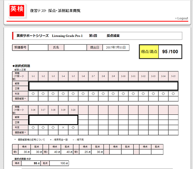193x169 pixels.
Task: Click the question 3-16 header cell
Action: 33,110
